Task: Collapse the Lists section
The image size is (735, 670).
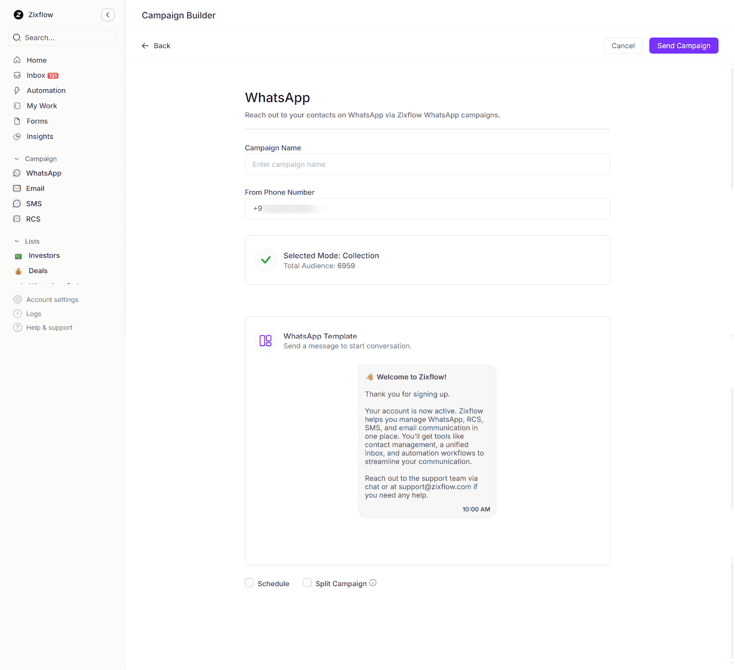Action: click(17, 241)
